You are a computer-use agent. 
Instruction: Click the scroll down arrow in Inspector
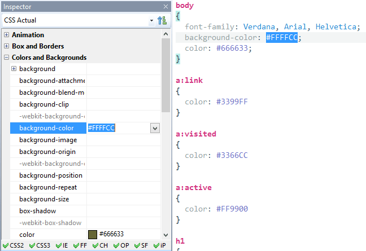pyautogui.click(x=165, y=235)
